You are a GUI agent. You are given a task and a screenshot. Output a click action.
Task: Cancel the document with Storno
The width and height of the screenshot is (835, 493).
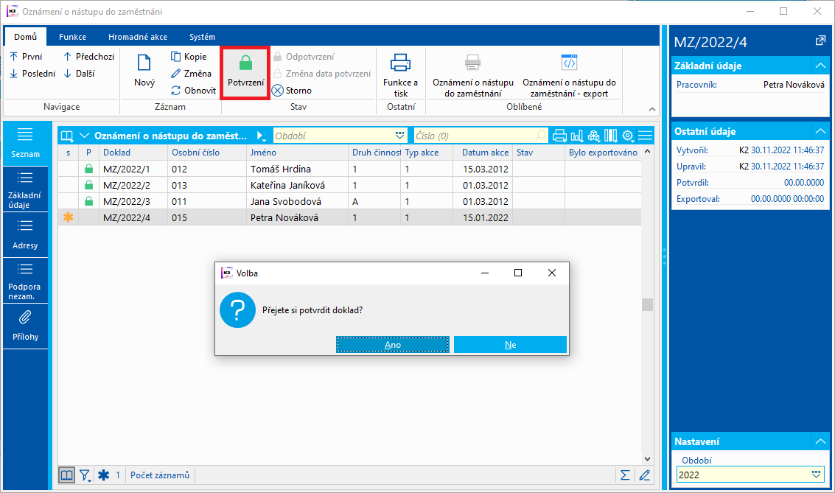(292, 91)
